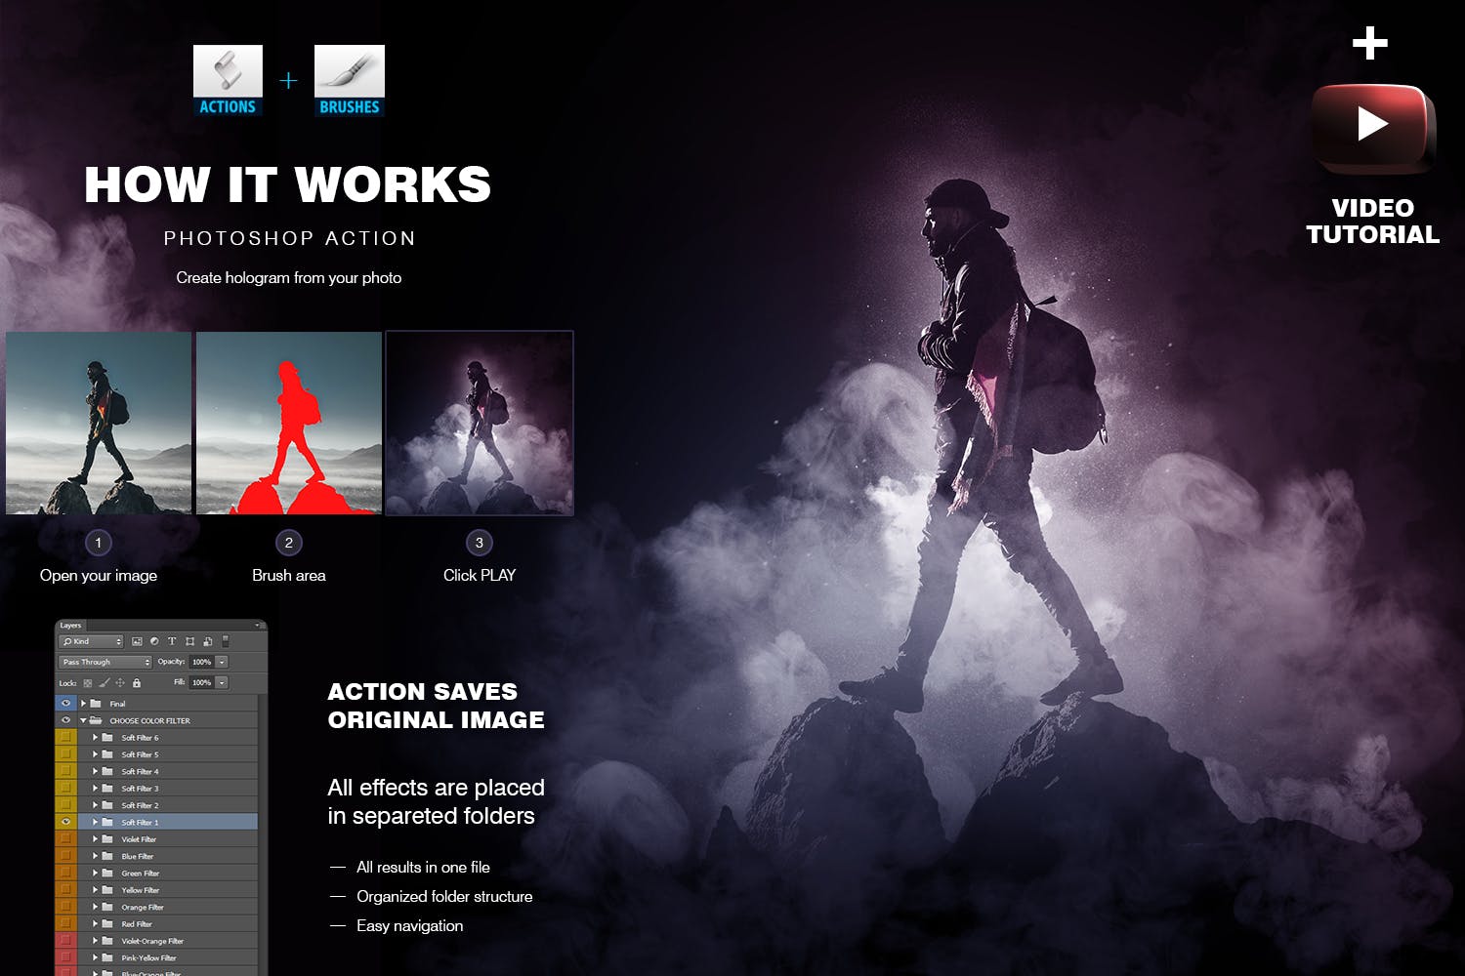Toggle the layer filtering switch on or off
Screen dimensions: 1465x976
[x=226, y=641]
